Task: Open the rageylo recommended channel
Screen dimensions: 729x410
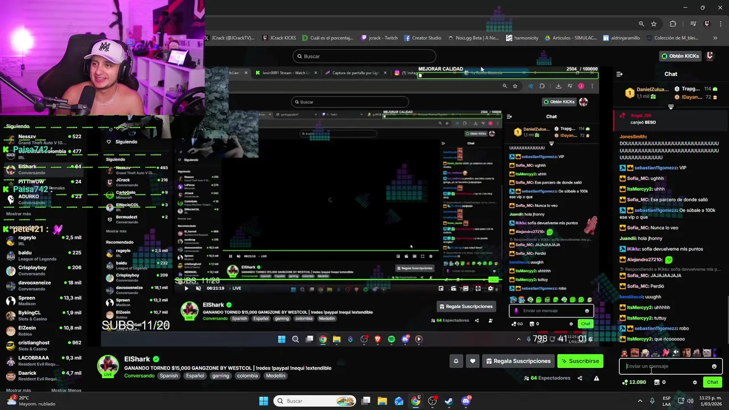Action: (x=43, y=240)
